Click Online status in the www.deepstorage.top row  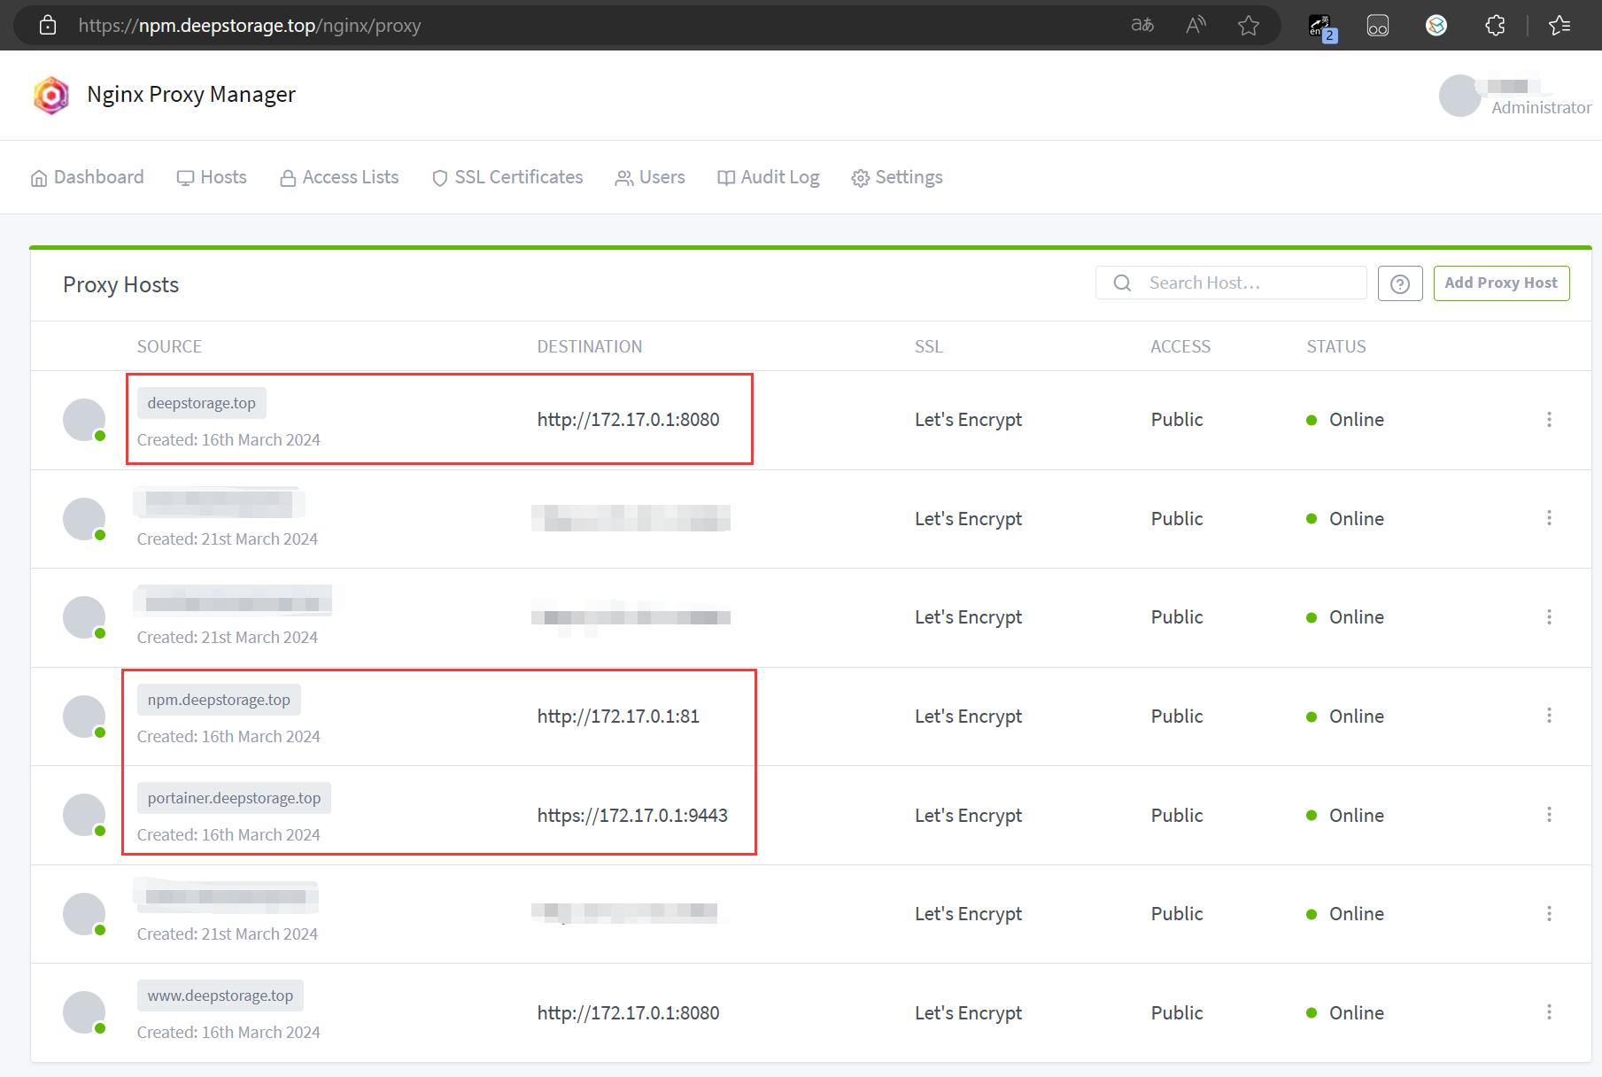point(1345,1012)
